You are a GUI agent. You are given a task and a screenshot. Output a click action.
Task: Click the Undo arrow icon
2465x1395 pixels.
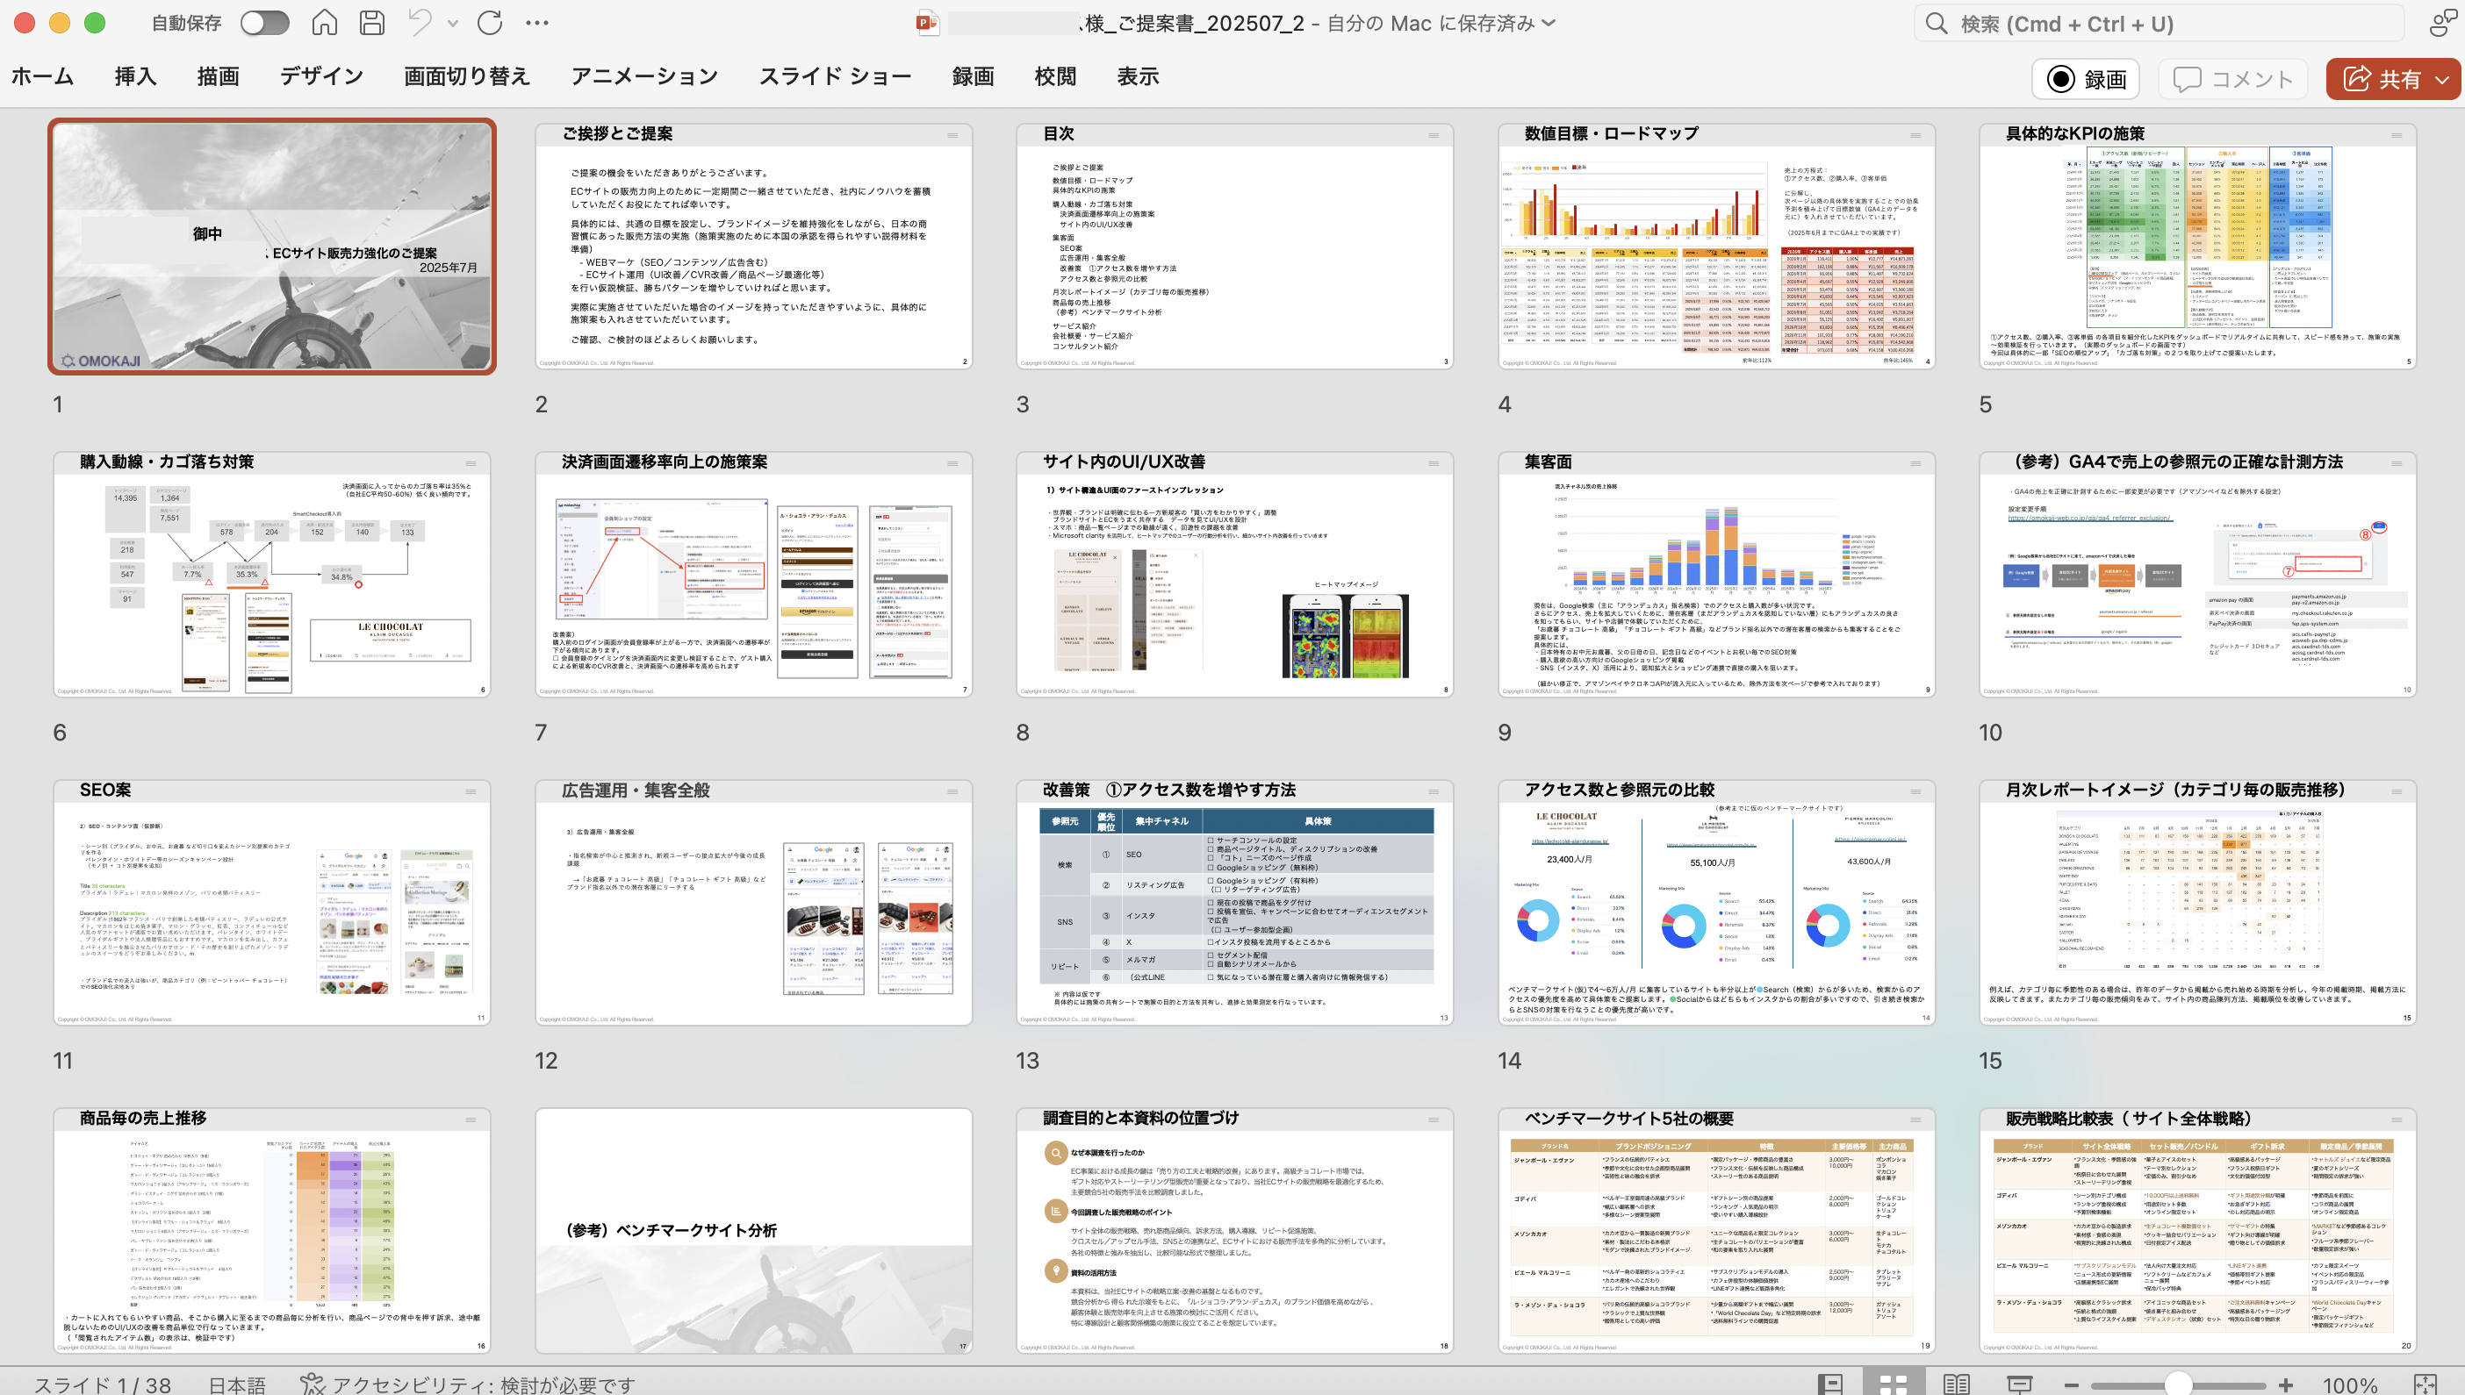[420, 23]
